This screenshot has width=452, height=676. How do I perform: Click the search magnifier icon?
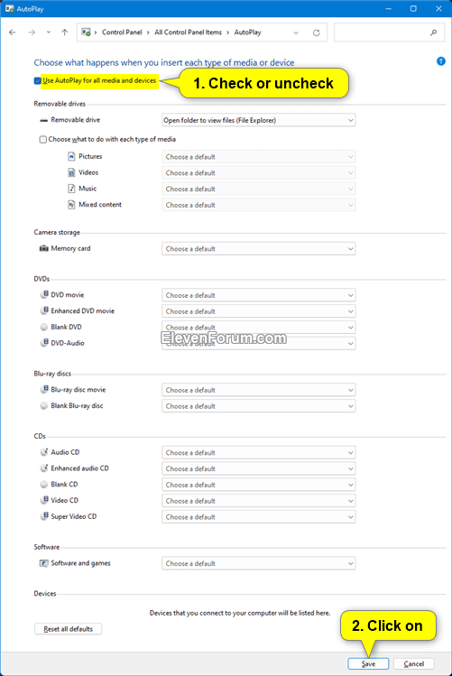[433, 32]
